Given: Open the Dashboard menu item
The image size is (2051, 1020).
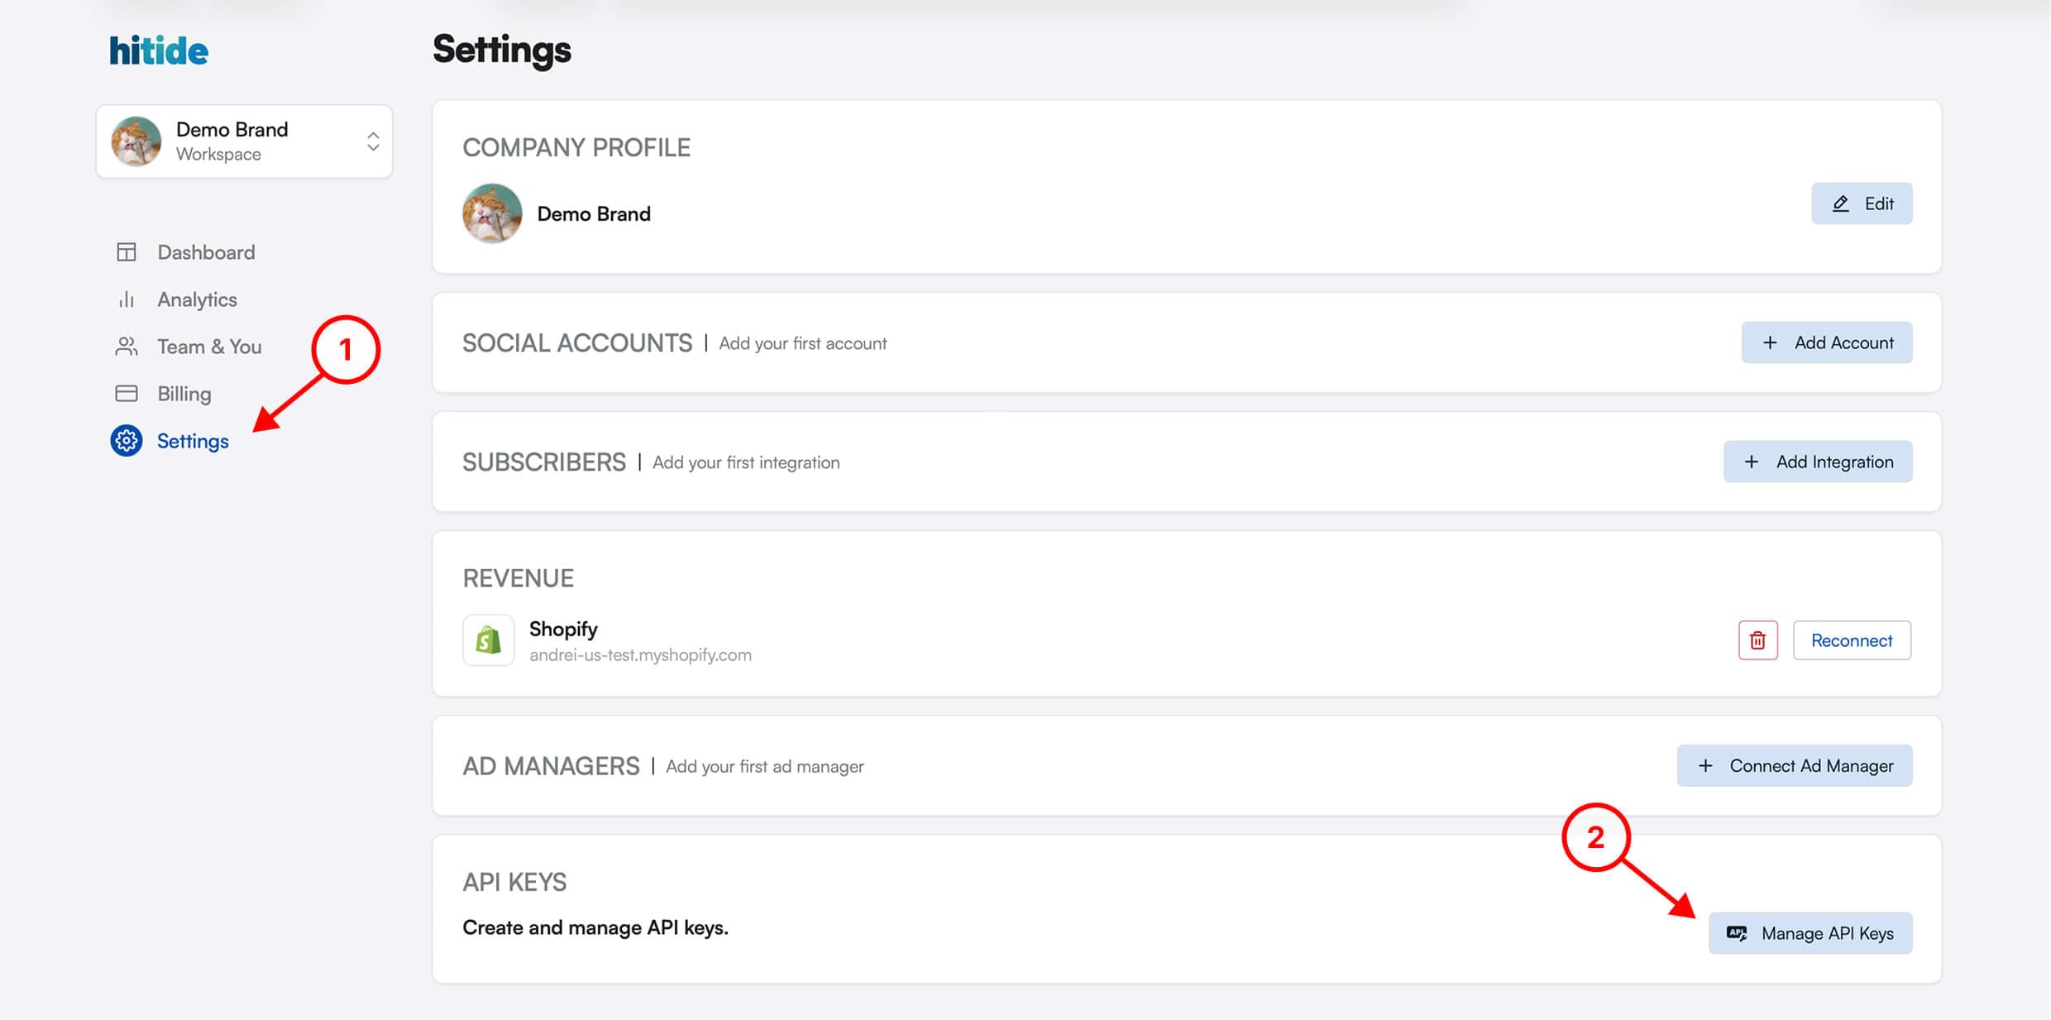Looking at the screenshot, I should coord(206,252).
